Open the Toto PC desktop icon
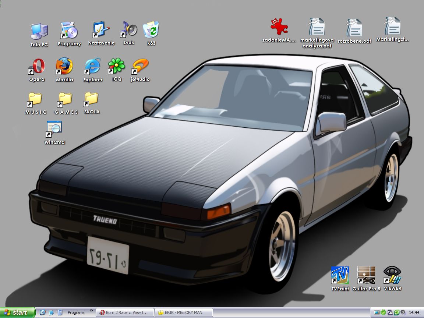Viewport: 424px width, 318px height. (x=39, y=35)
